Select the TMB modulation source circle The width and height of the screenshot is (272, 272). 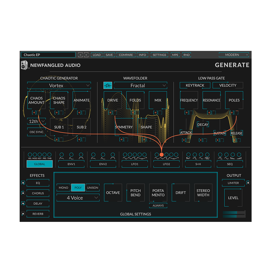point(49,155)
